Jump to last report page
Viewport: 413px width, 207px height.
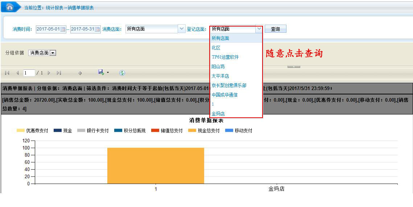(59, 73)
